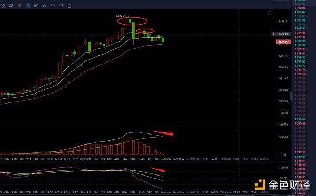The width and height of the screenshot is (316, 196).
Task: Select TTMU in bottom indicator row
Action: [x=254, y=192]
